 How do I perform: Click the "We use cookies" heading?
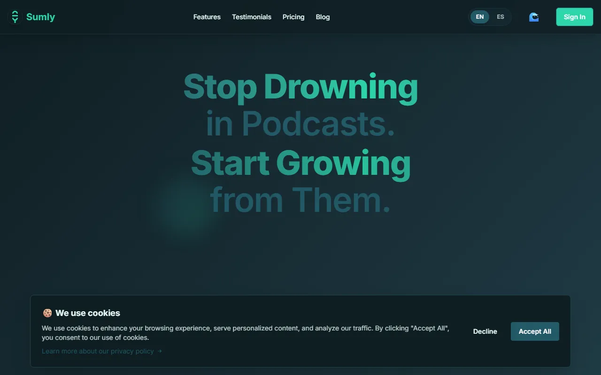(88, 313)
